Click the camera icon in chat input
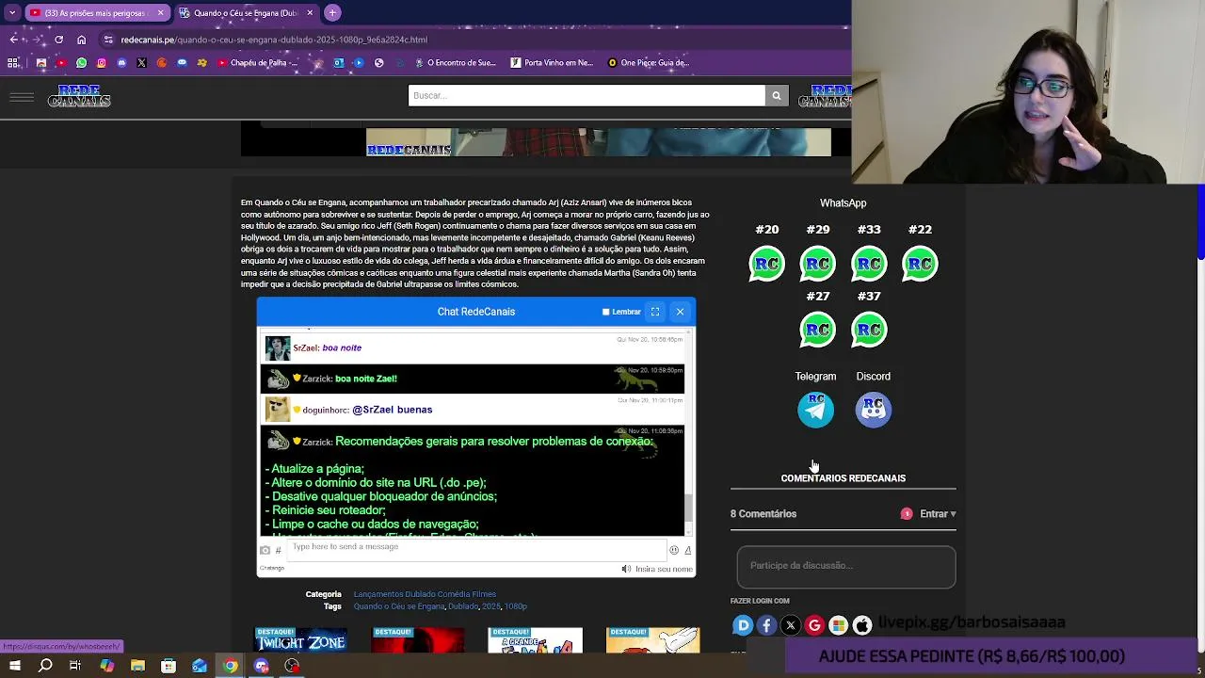 click(x=265, y=550)
